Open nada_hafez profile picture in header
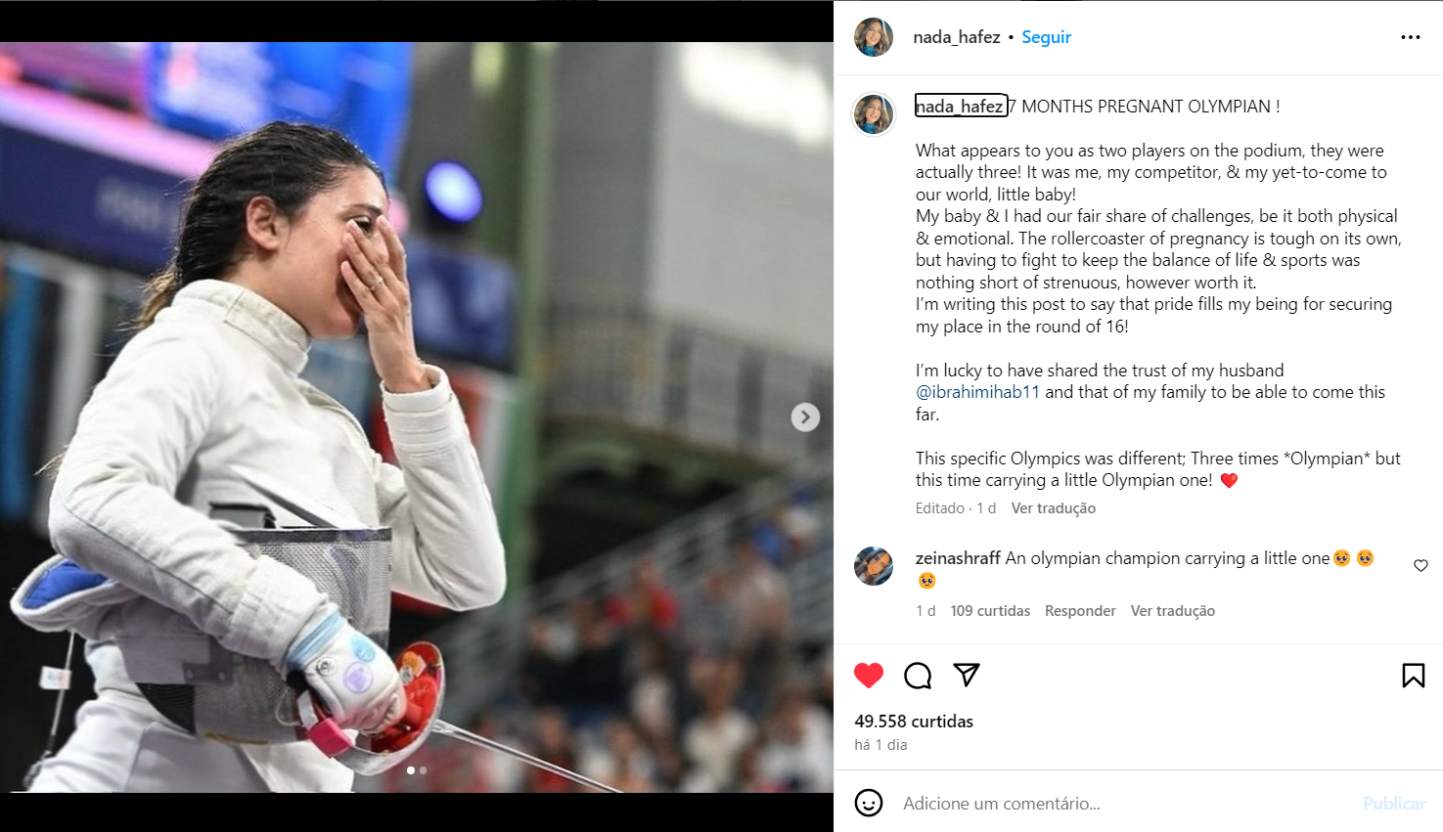Viewport: 1443px width, 832px height. click(x=874, y=37)
